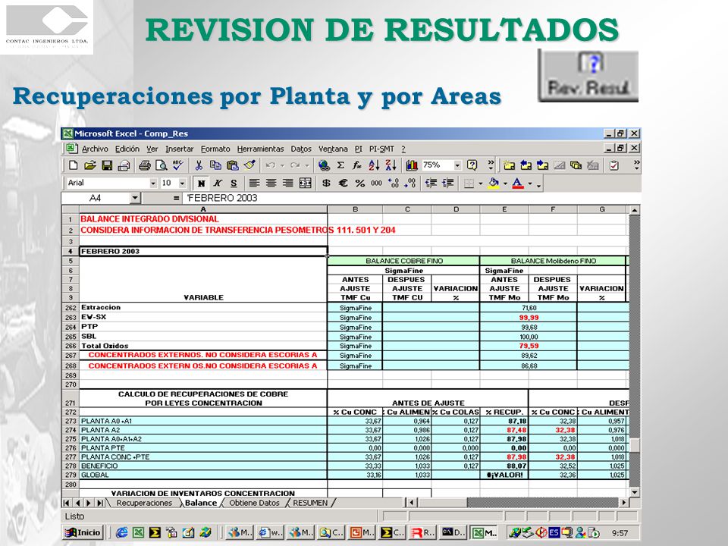Open the PI-SMT menu
Image resolution: width=728 pixels, height=546 pixels.
[381, 149]
